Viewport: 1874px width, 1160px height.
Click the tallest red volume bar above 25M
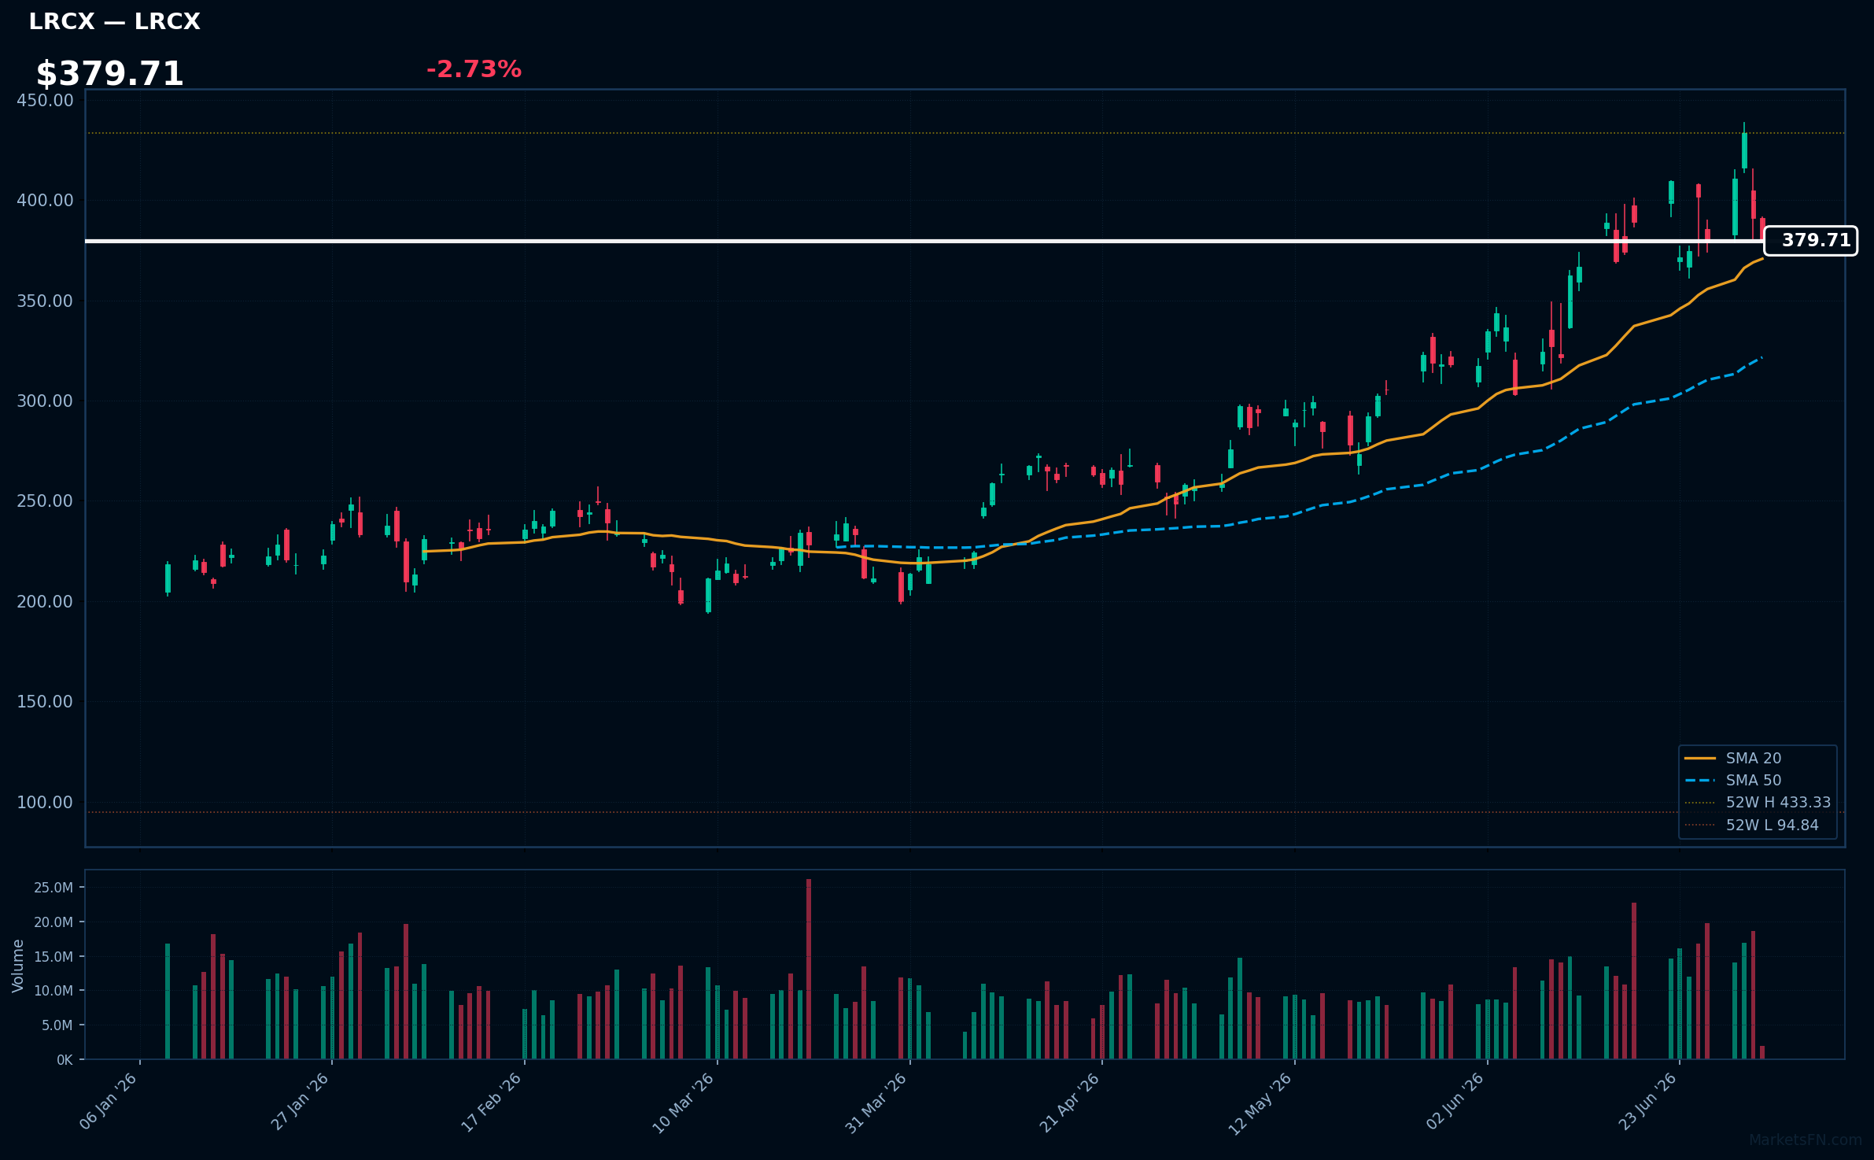809,969
